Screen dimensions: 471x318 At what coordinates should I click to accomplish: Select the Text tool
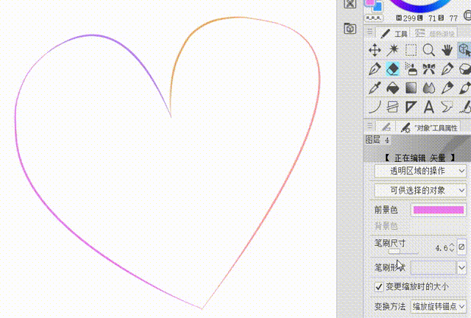tap(428, 107)
